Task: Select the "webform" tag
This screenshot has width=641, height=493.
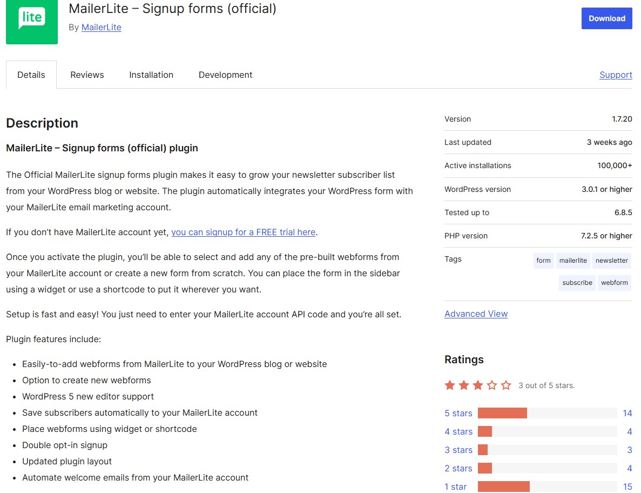Action: (x=614, y=283)
